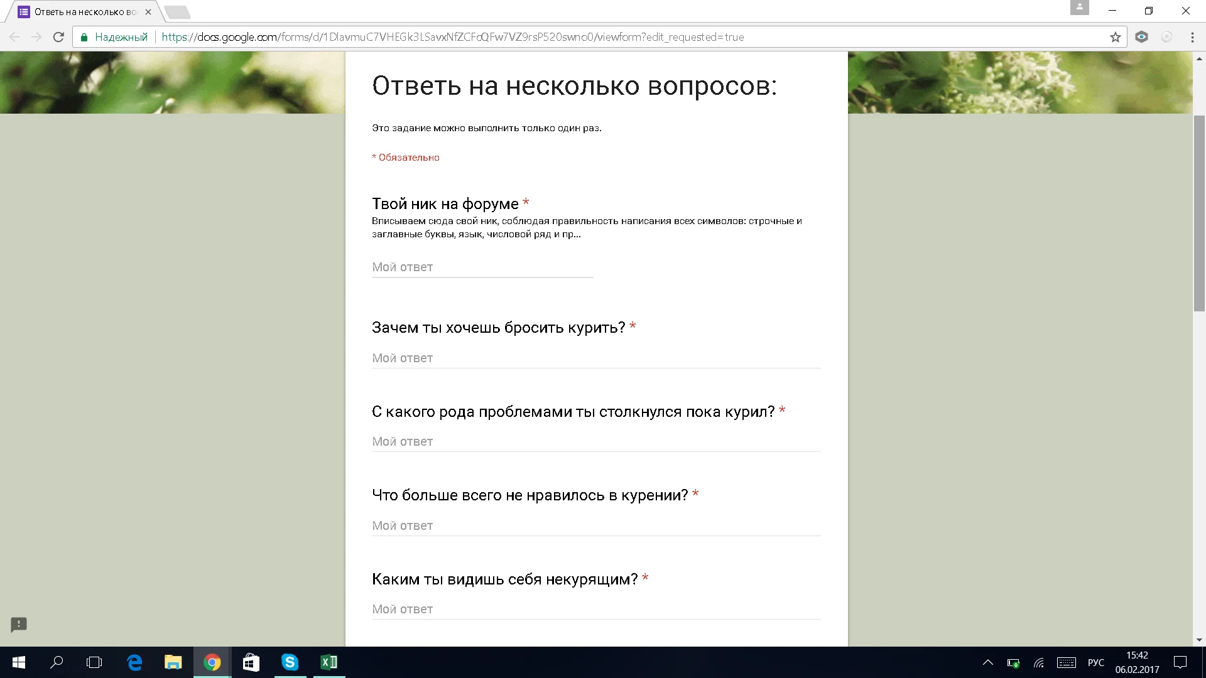Click the Chrome user profile icon

point(1079,8)
